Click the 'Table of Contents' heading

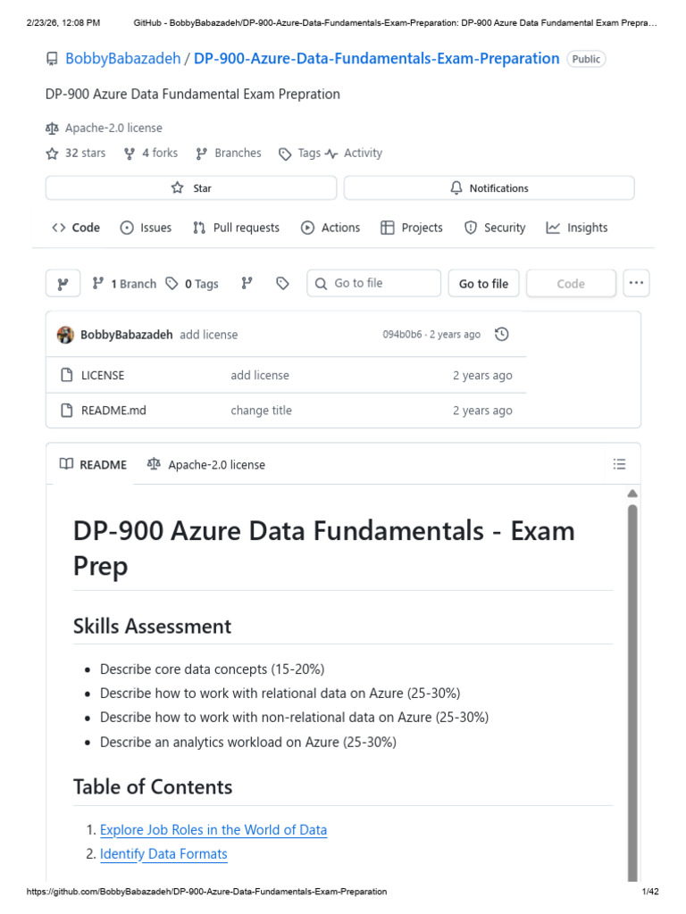153,787
